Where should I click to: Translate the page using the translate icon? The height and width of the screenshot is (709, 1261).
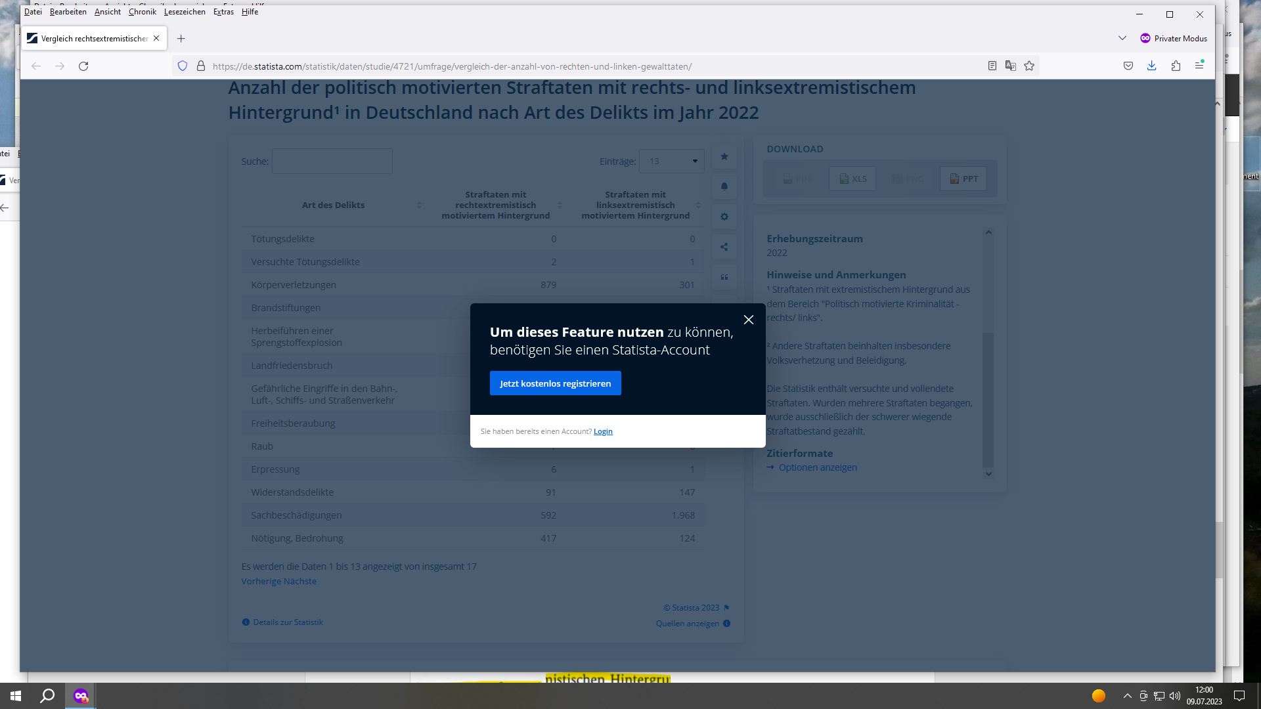tap(1011, 66)
